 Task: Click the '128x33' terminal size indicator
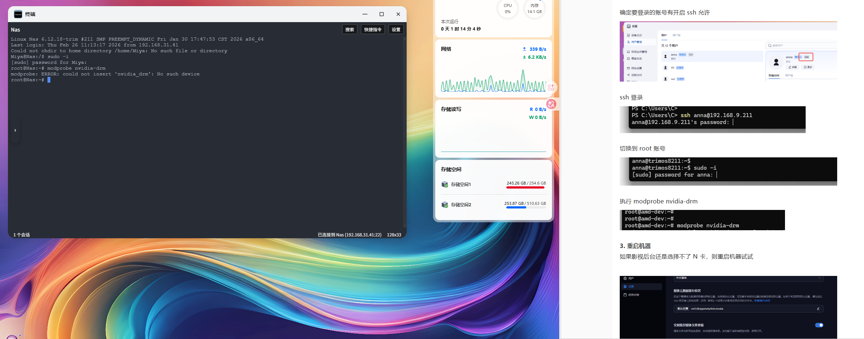(x=394, y=235)
